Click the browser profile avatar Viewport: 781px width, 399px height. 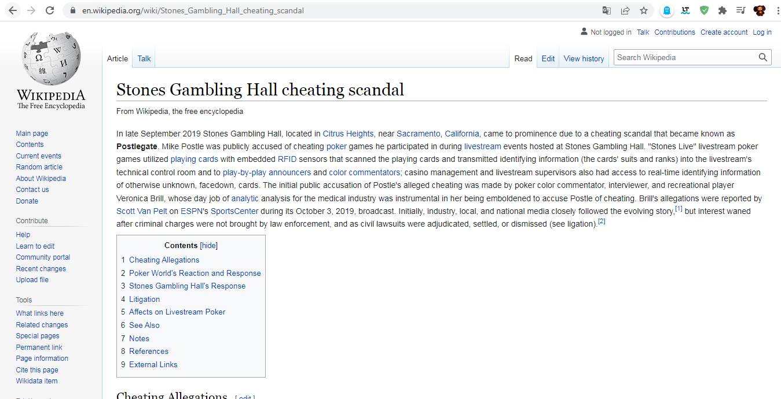[x=759, y=10]
